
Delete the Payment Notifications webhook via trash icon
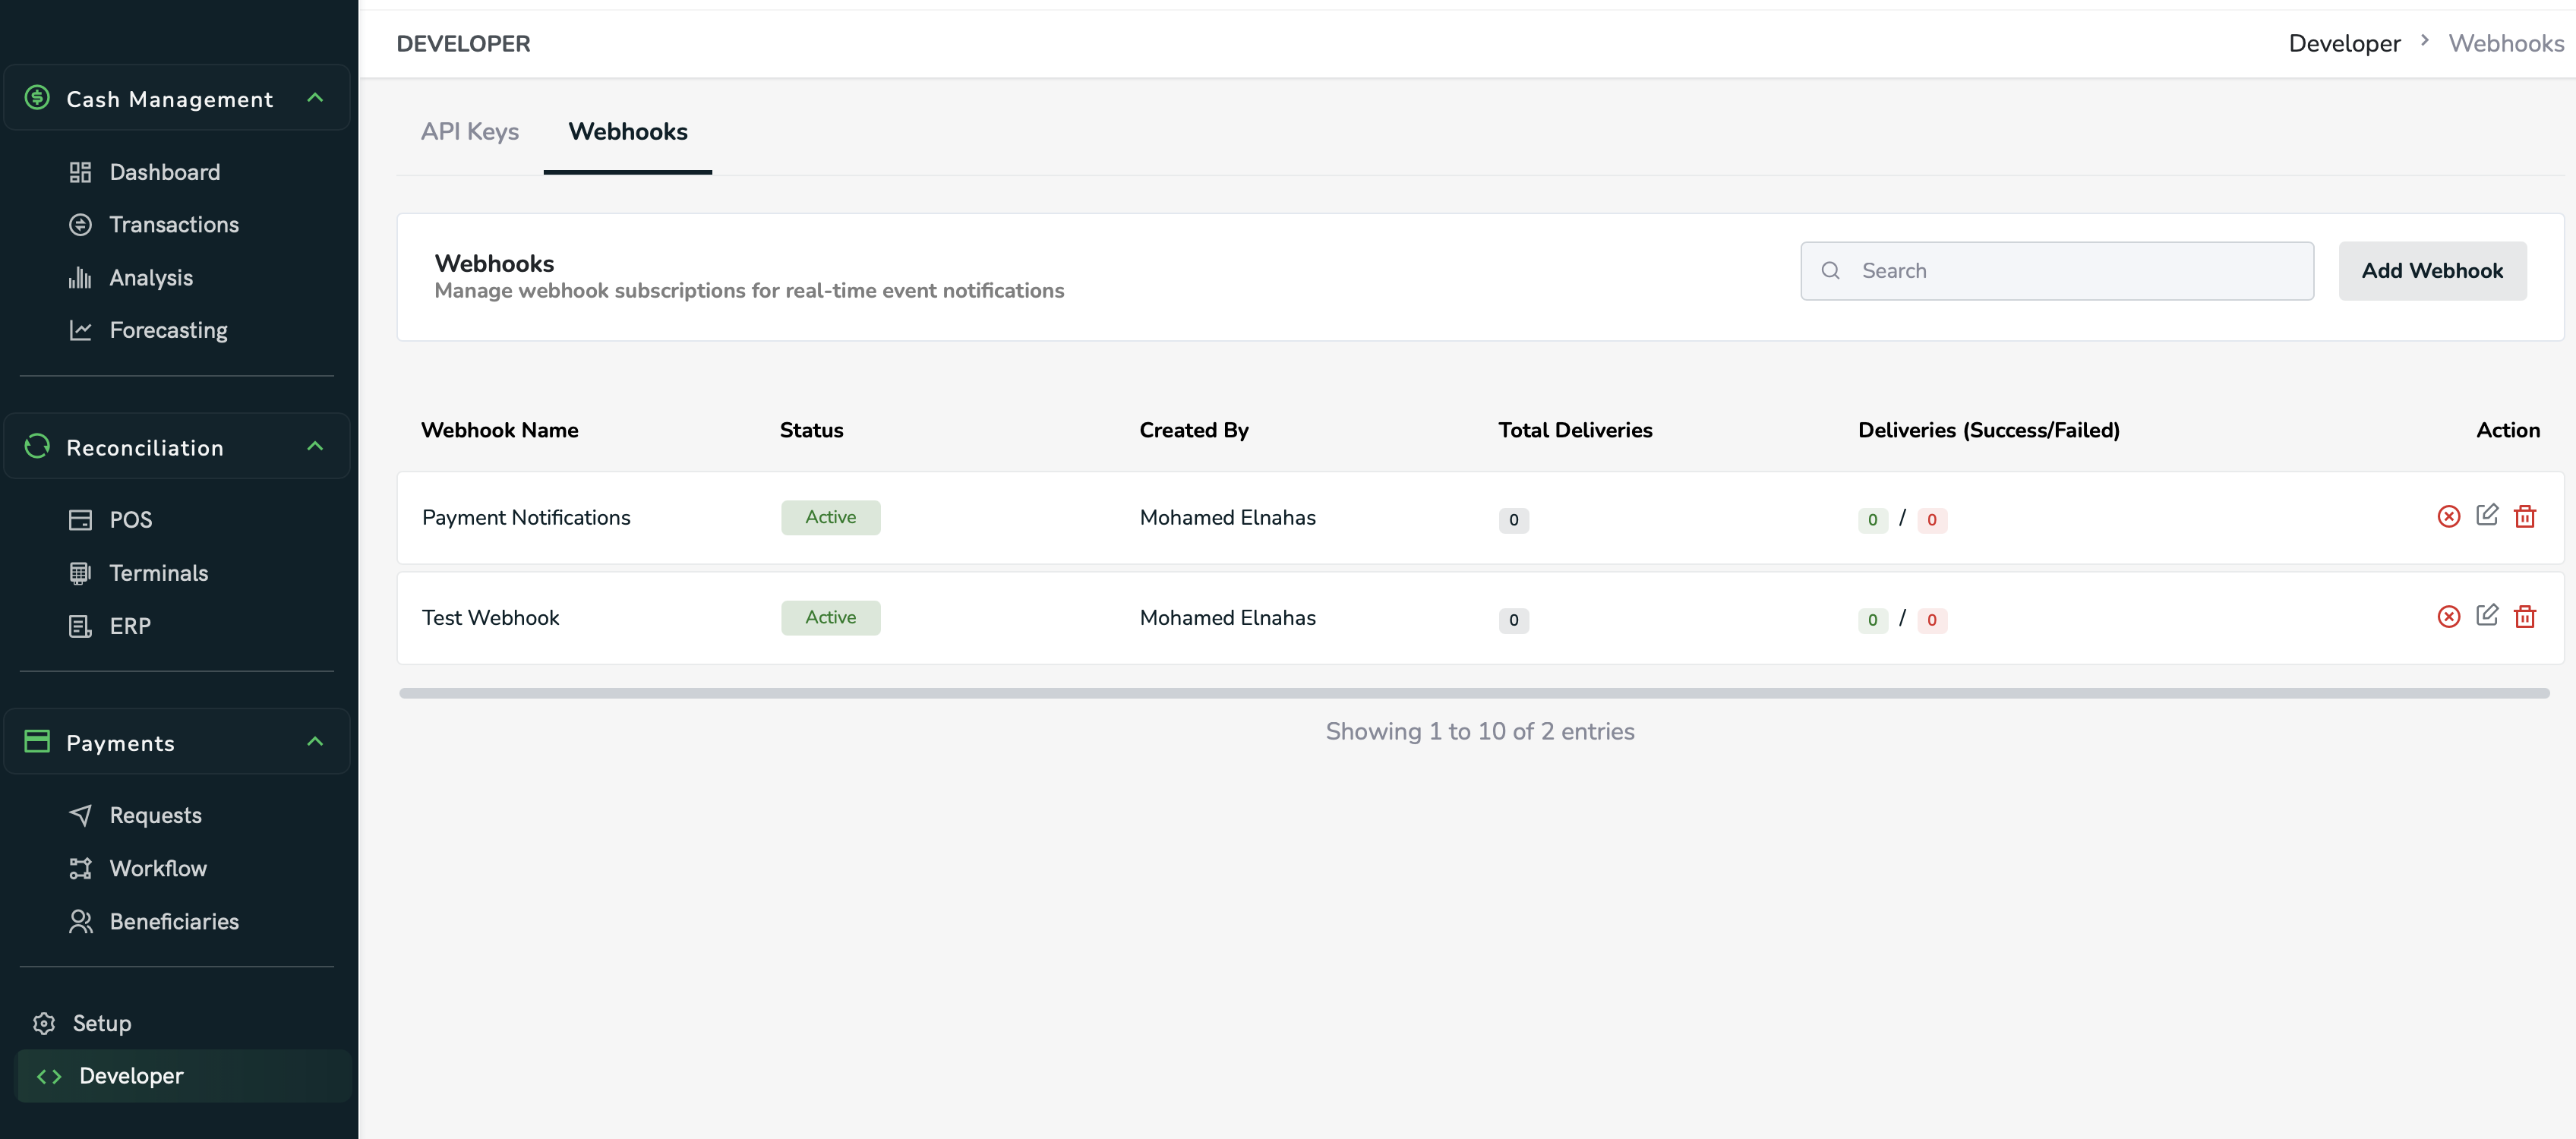(2524, 516)
